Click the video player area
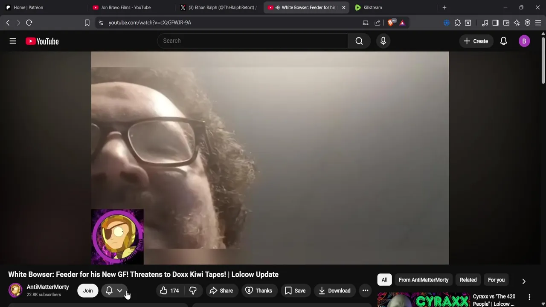The height and width of the screenshot is (307, 546). [x=270, y=158]
